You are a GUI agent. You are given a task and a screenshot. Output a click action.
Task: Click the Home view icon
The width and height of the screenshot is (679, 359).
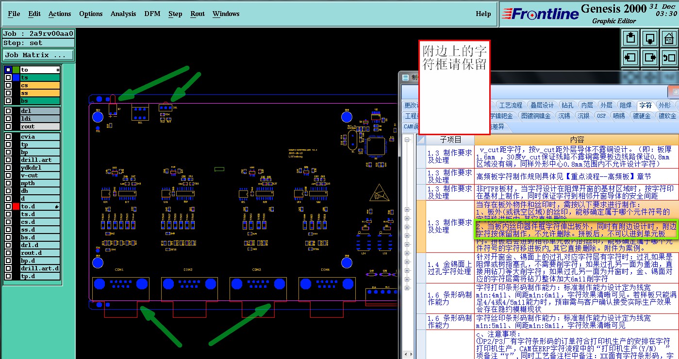[669, 38]
